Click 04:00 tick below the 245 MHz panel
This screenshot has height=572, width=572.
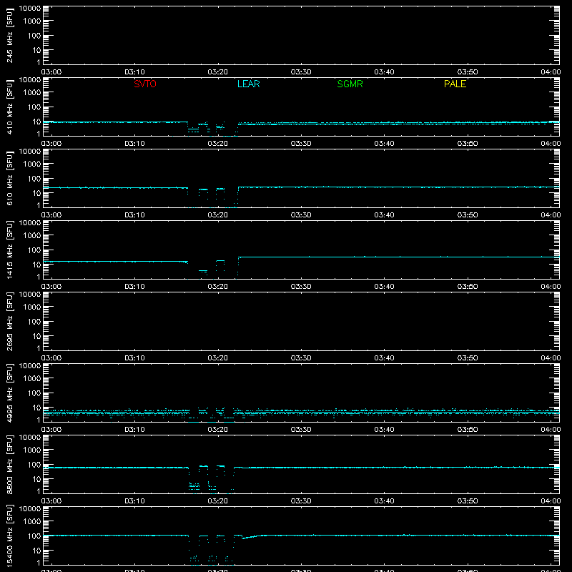pyautogui.click(x=551, y=72)
